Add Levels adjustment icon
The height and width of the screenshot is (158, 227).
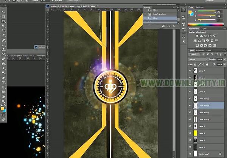[x=201, y=36]
